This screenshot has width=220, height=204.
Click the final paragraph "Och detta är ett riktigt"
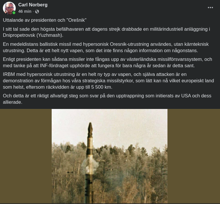coord(107,99)
